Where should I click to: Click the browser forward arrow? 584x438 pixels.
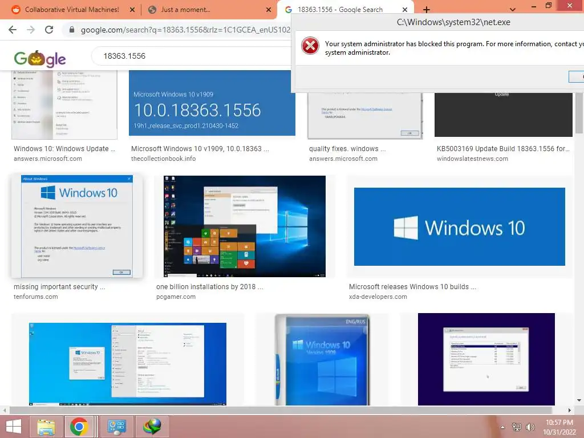(31, 30)
